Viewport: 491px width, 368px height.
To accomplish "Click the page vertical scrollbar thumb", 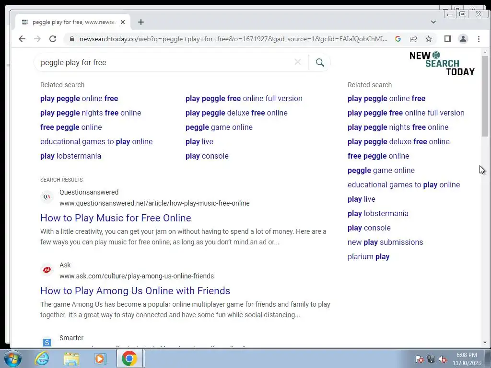I will pyautogui.click(x=485, y=96).
